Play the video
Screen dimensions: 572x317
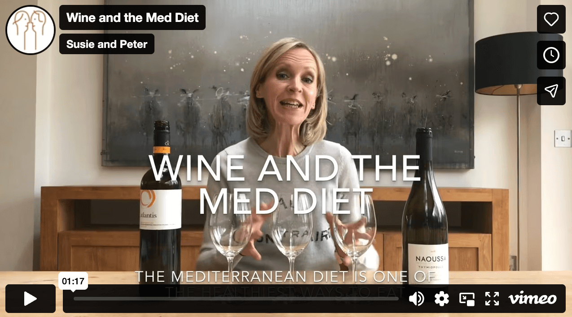(31, 299)
